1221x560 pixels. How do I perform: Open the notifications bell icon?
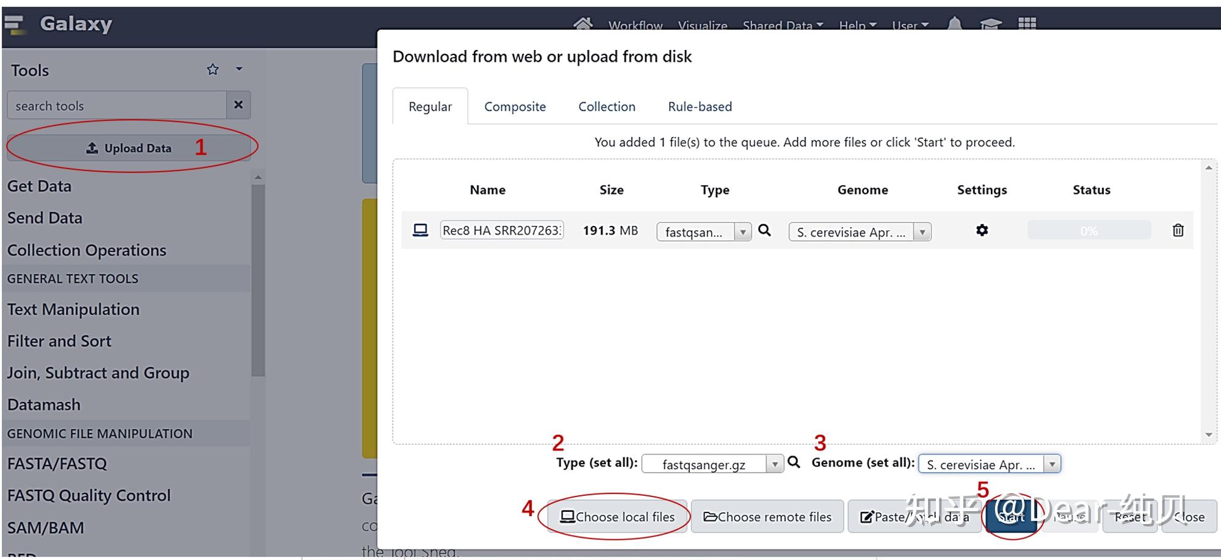coord(954,24)
